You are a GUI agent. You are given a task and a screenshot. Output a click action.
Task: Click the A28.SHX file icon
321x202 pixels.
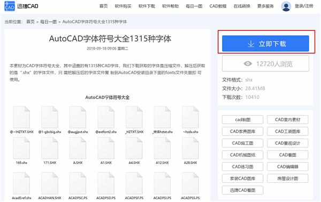point(190,148)
